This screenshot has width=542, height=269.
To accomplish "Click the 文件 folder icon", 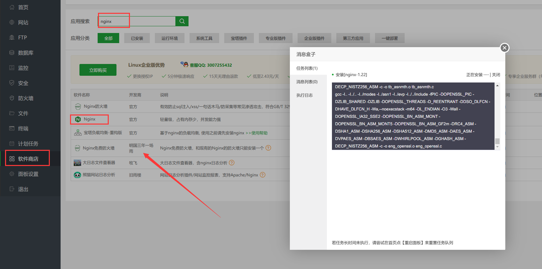I will click(12, 113).
